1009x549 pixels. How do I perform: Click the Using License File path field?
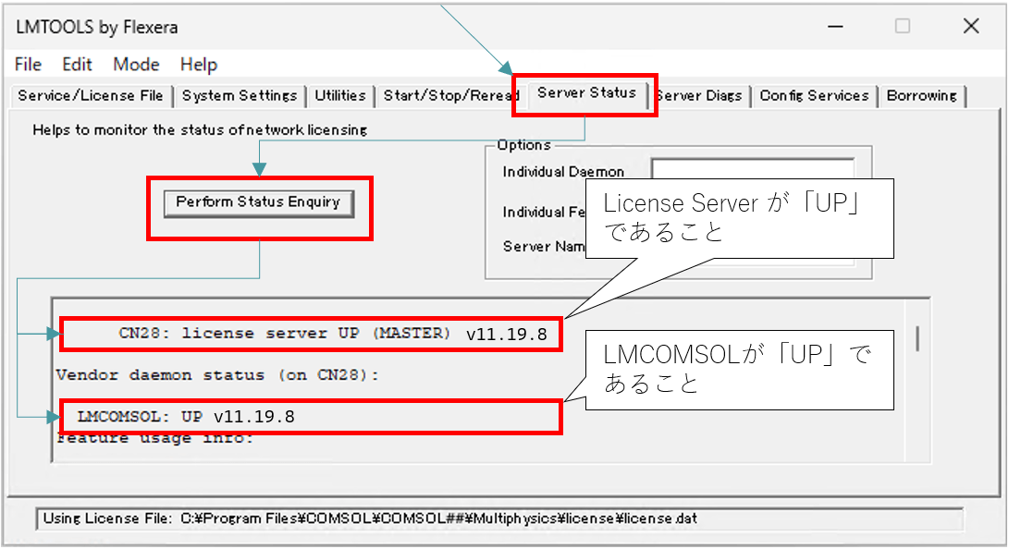[x=499, y=518]
